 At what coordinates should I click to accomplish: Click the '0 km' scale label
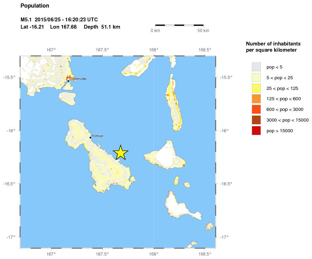pyautogui.click(x=155, y=31)
